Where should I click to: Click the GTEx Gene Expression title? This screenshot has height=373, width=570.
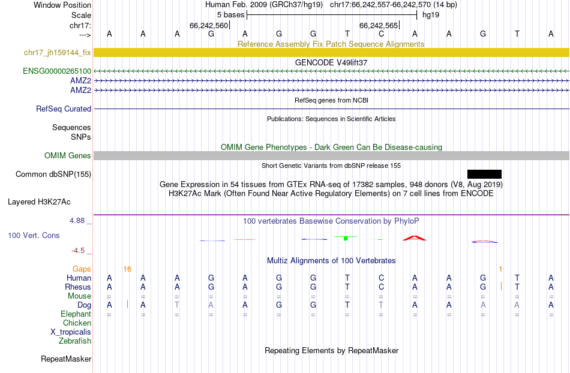pyautogui.click(x=331, y=185)
